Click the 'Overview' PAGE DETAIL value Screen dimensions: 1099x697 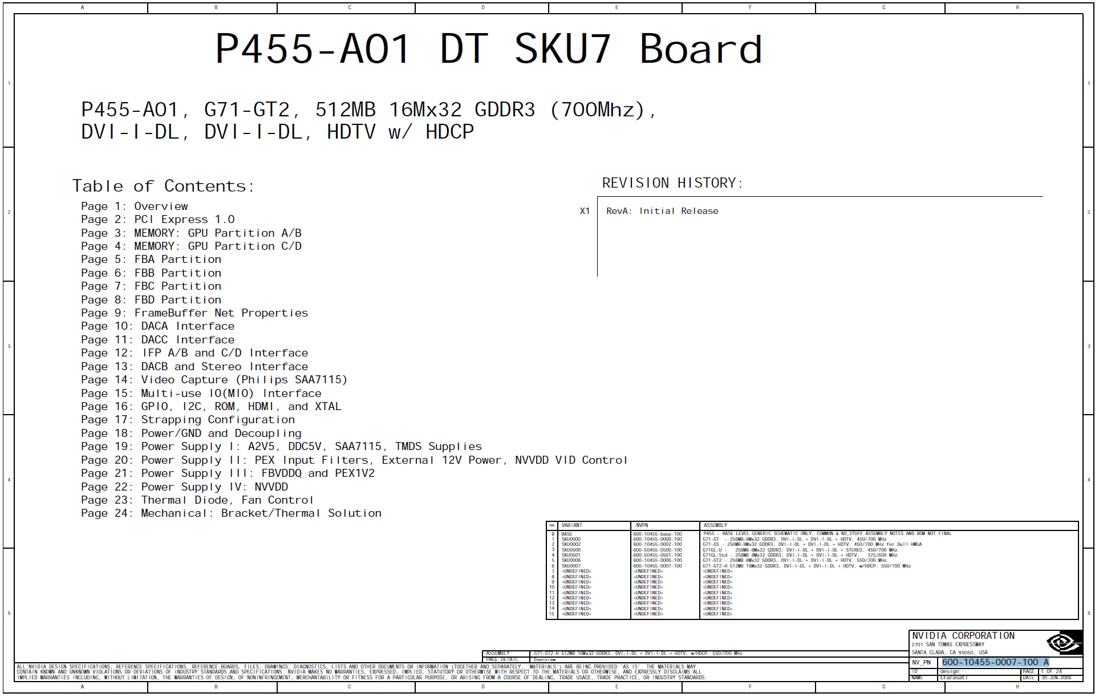click(x=545, y=660)
